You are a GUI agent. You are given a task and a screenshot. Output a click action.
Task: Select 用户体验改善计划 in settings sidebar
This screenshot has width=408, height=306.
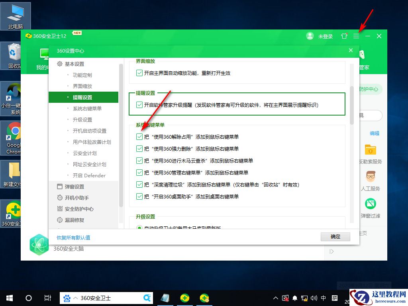click(x=92, y=142)
